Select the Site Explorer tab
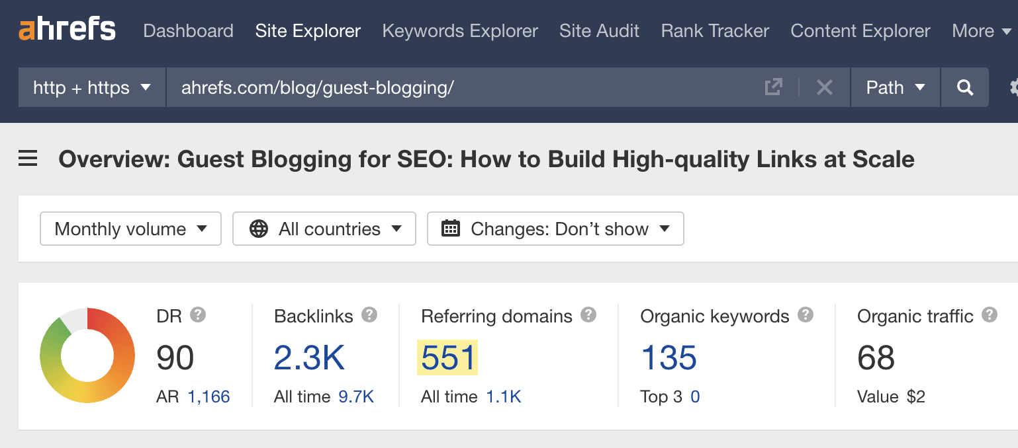Viewport: 1018px width, 448px height. (x=308, y=30)
